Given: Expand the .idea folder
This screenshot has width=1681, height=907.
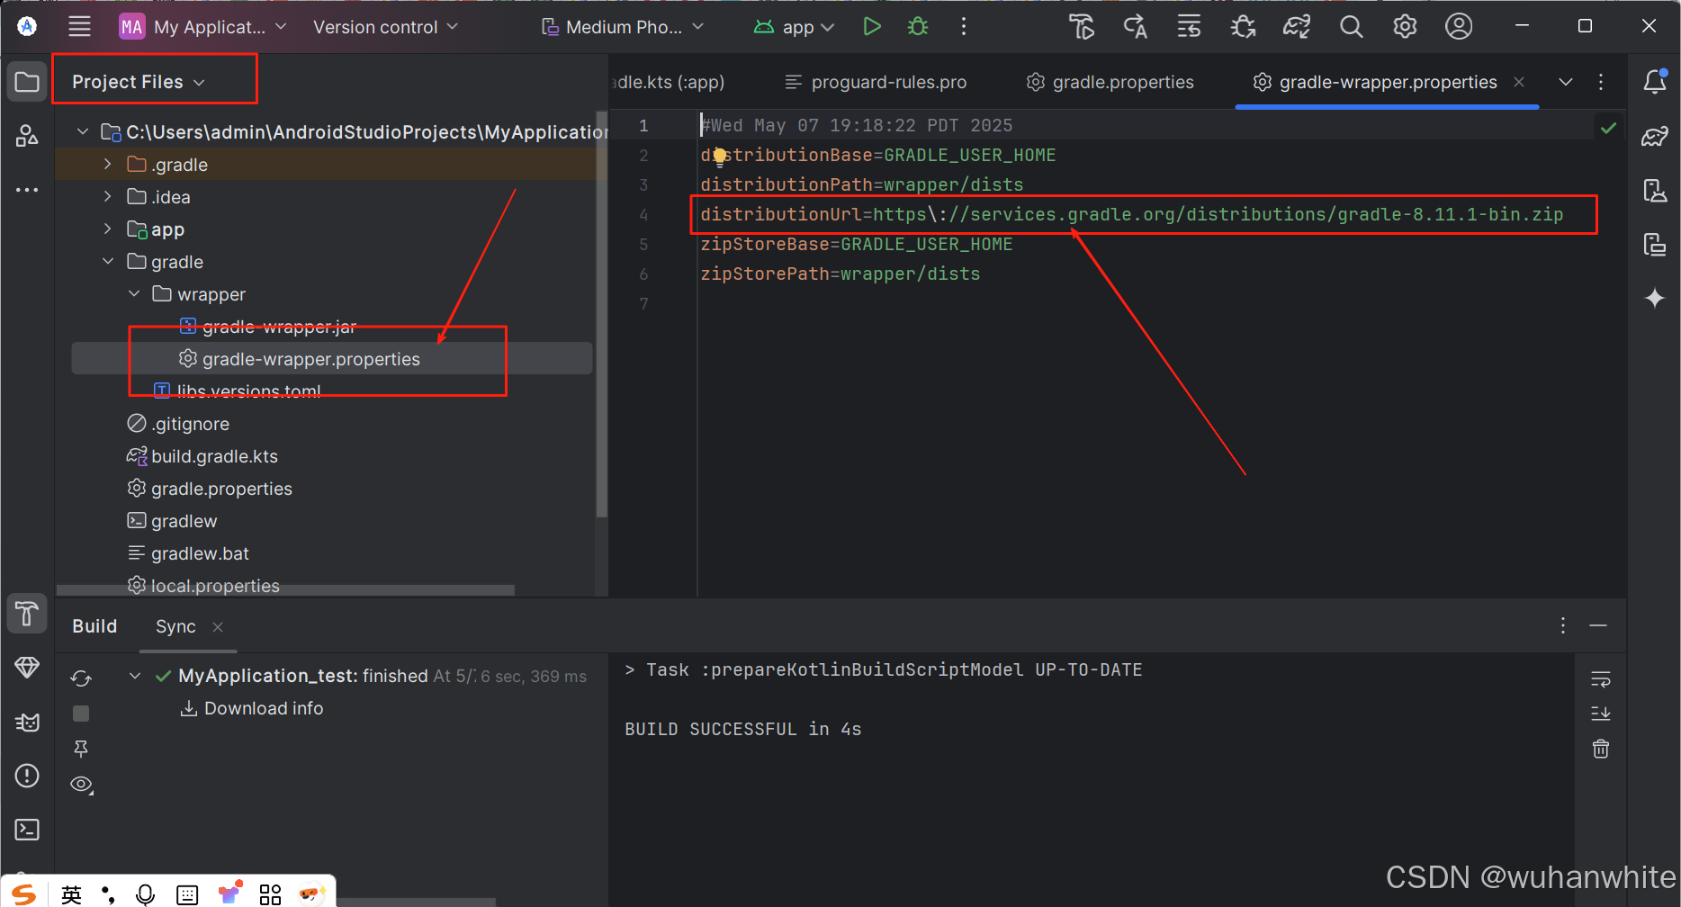Looking at the screenshot, I should [x=107, y=196].
